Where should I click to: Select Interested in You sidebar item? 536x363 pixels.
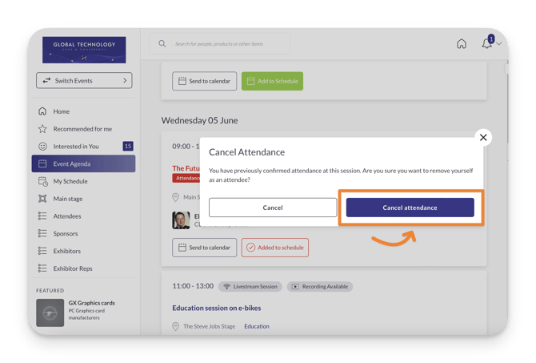tap(76, 147)
